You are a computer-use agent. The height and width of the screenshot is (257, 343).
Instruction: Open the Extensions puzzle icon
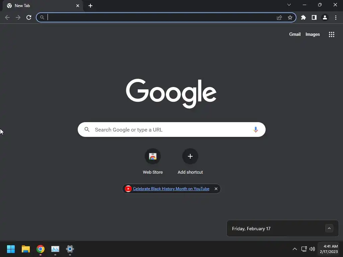point(303,17)
